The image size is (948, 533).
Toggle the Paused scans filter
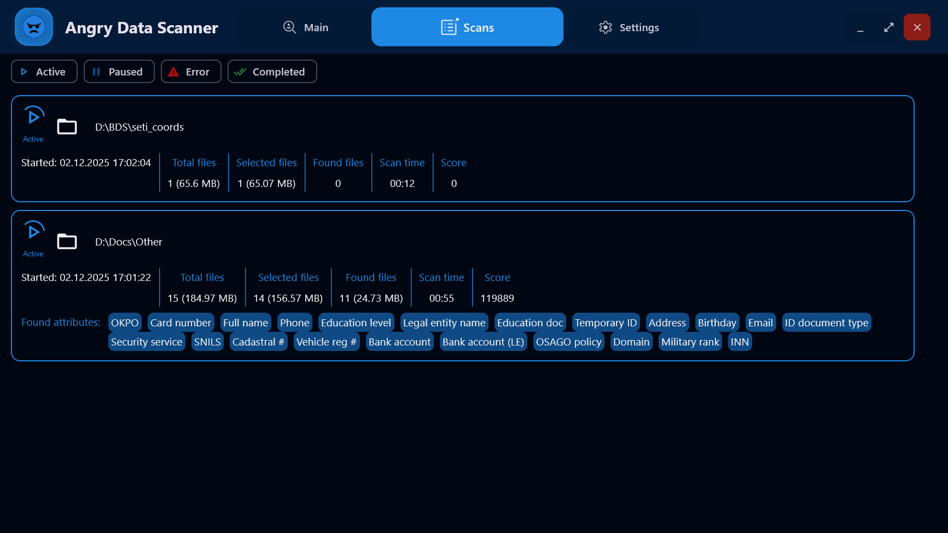[x=119, y=72]
